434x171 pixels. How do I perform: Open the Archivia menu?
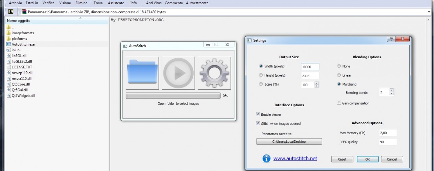tap(15, 3)
